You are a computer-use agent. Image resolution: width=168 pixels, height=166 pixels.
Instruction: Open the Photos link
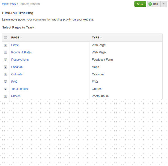tap(16, 96)
